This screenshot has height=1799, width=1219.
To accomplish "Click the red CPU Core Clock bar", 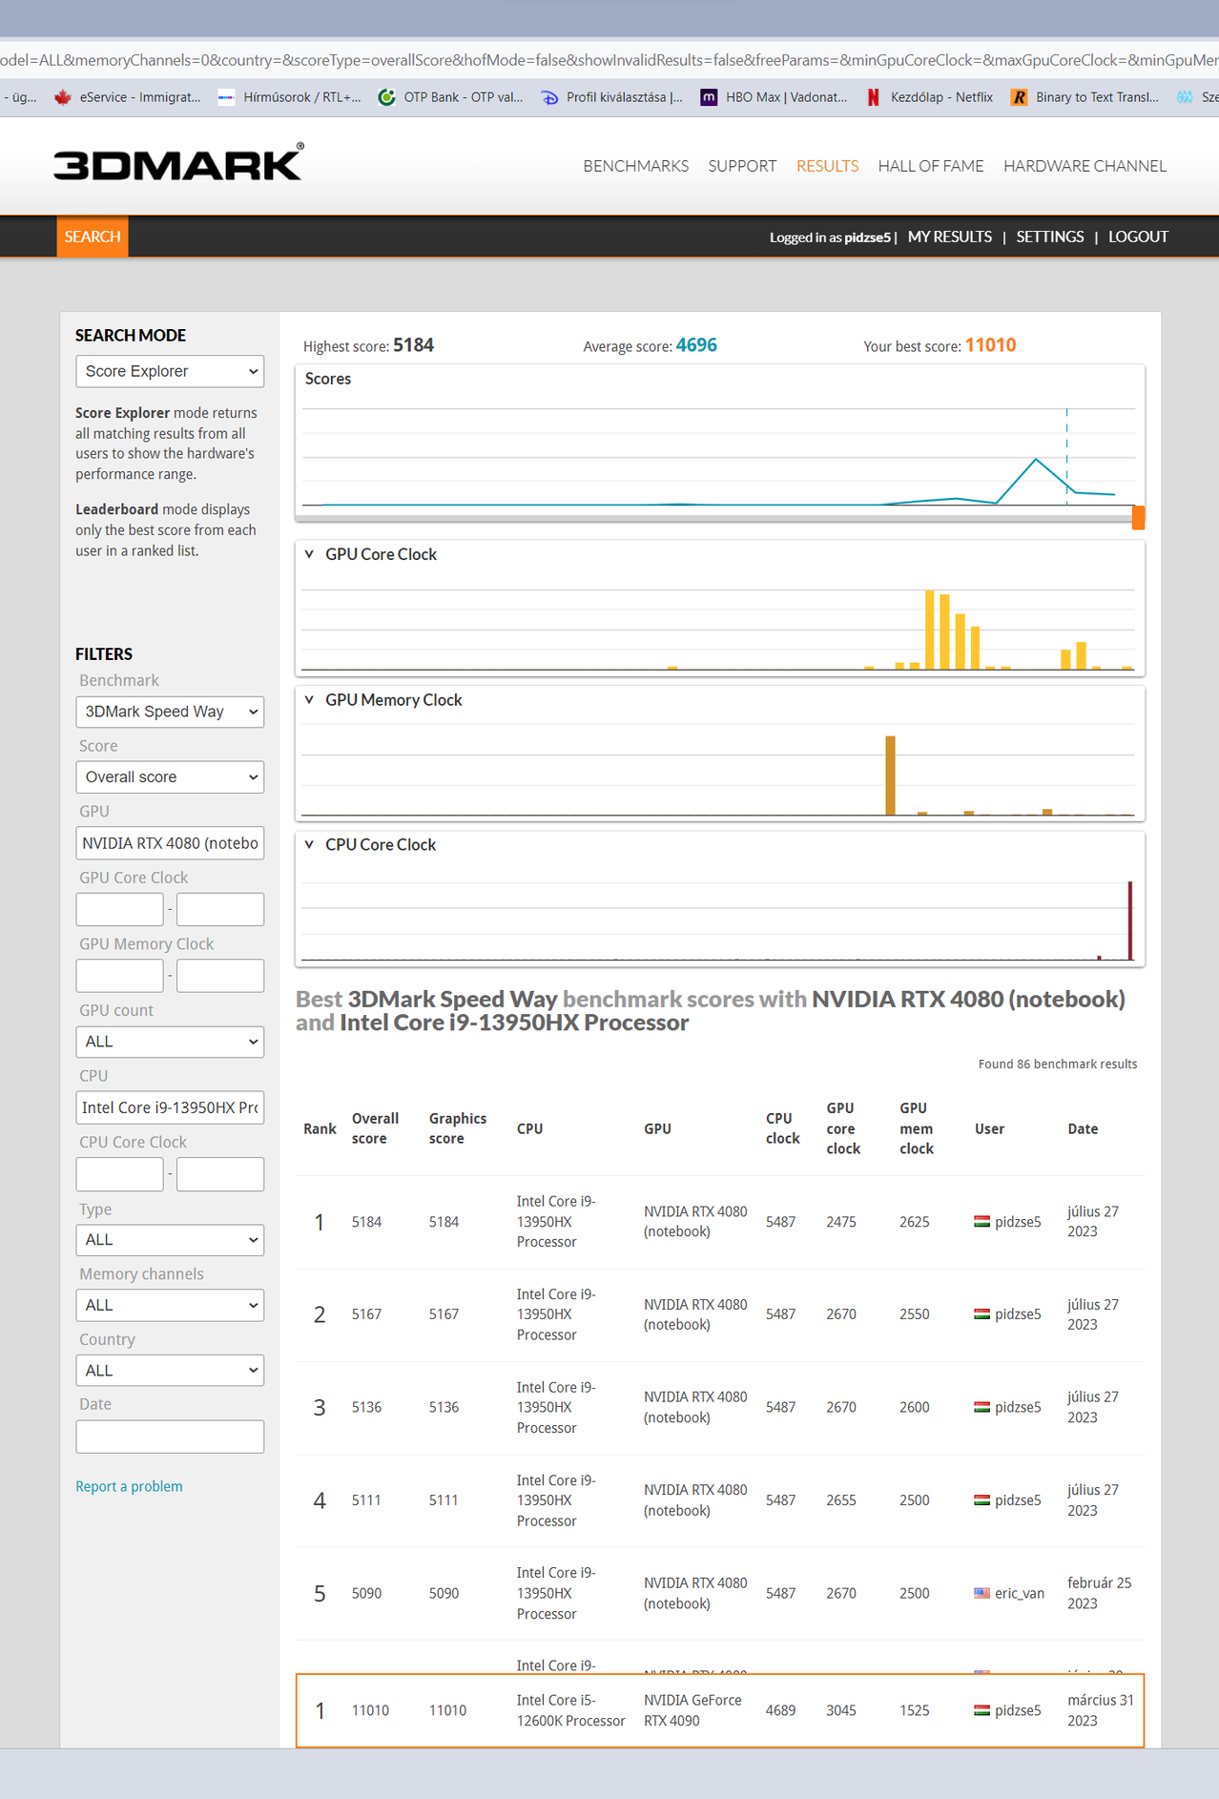I will click(x=1130, y=920).
